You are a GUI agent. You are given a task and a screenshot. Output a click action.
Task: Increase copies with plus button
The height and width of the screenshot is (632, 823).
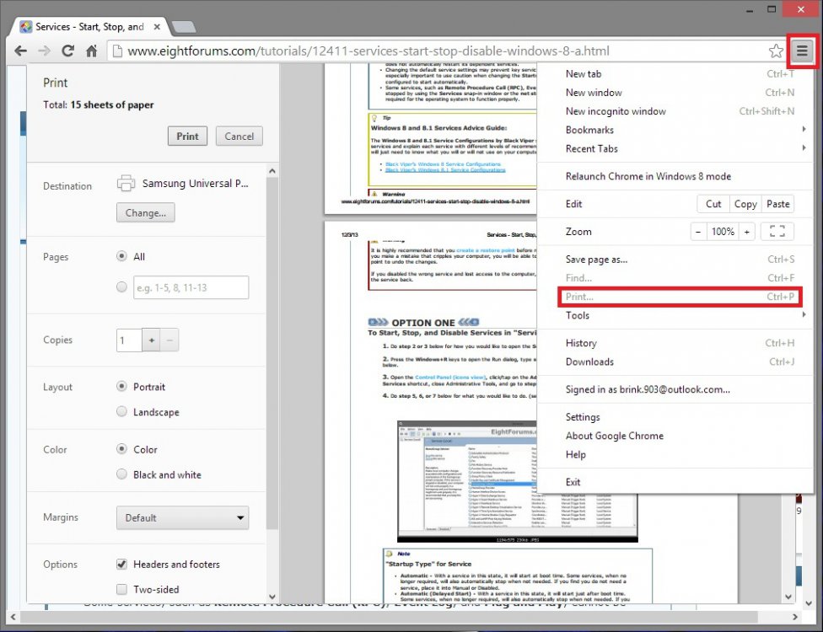(x=151, y=340)
